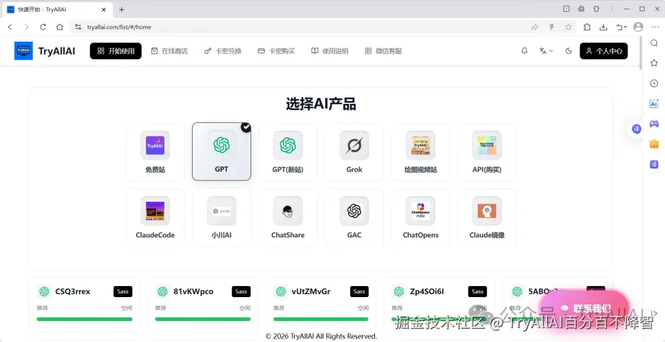Open the language switcher dropdown

(546, 51)
